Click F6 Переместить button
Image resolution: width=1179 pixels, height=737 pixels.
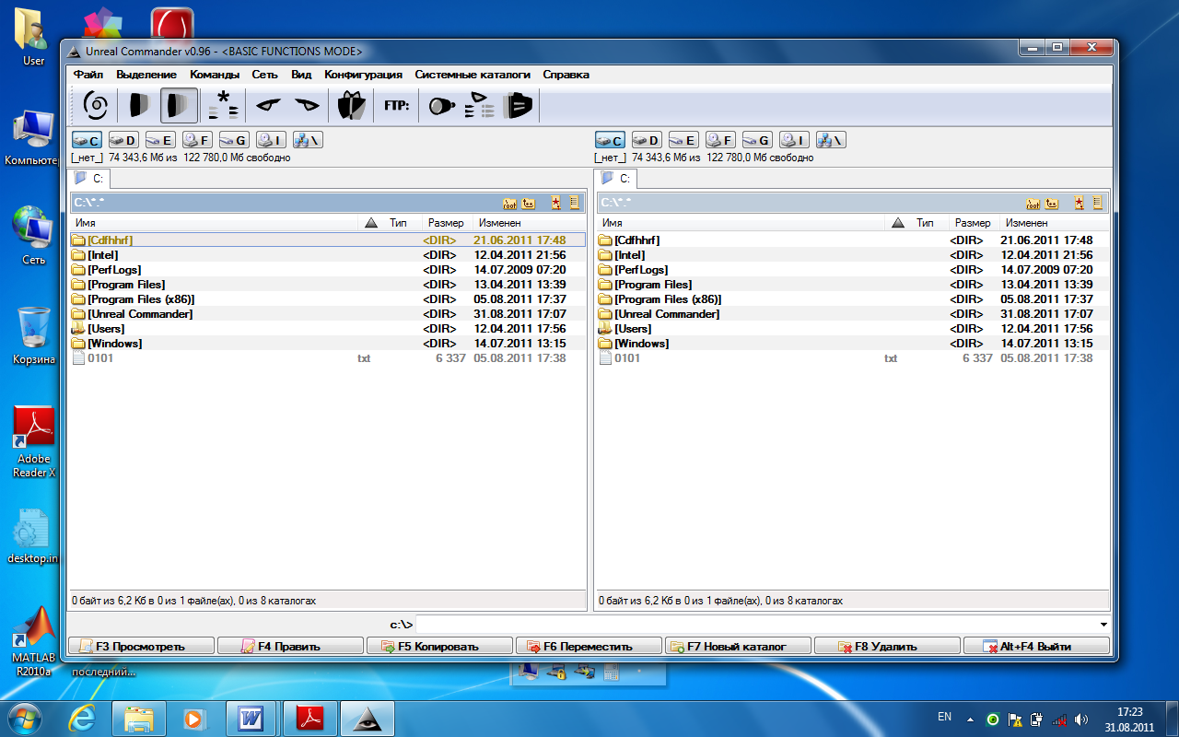589,646
